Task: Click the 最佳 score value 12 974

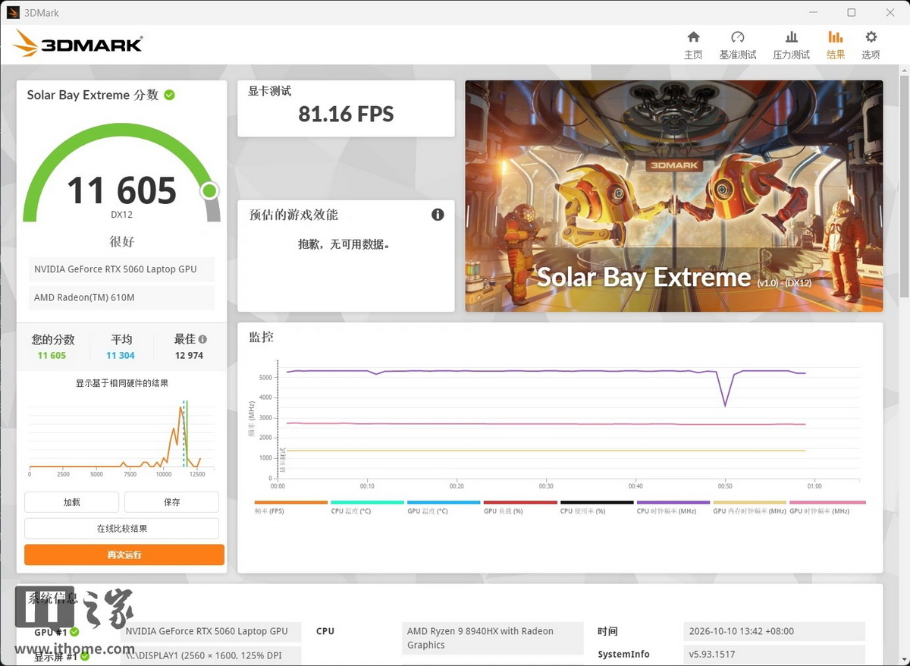Action: point(190,356)
